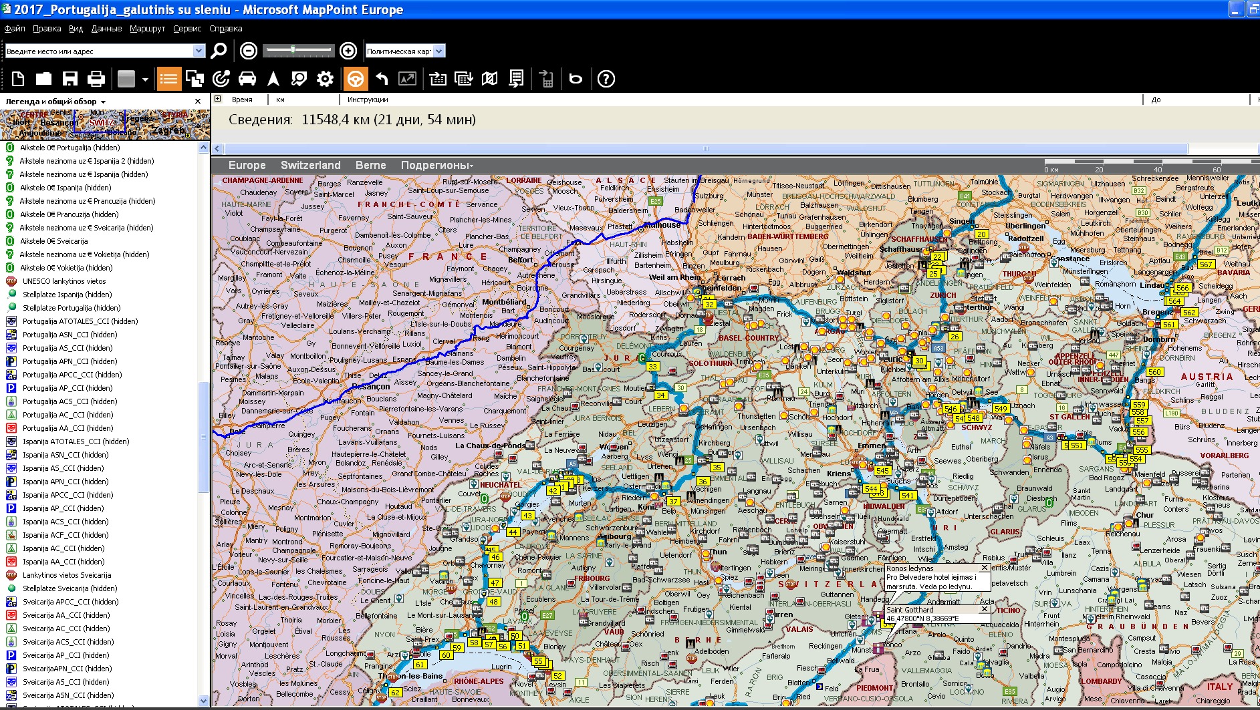The width and height of the screenshot is (1260, 710).
Task: Zoom out with the minus button
Action: (248, 51)
